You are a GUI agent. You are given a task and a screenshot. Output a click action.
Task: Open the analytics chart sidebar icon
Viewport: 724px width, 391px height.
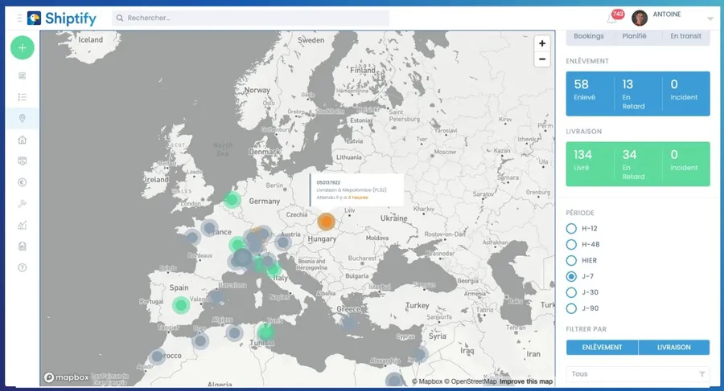point(23,225)
